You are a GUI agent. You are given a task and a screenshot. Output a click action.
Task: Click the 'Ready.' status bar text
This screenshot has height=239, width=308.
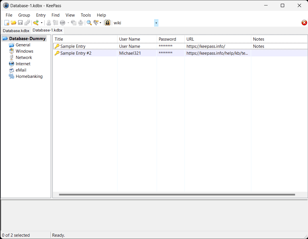tap(58, 235)
